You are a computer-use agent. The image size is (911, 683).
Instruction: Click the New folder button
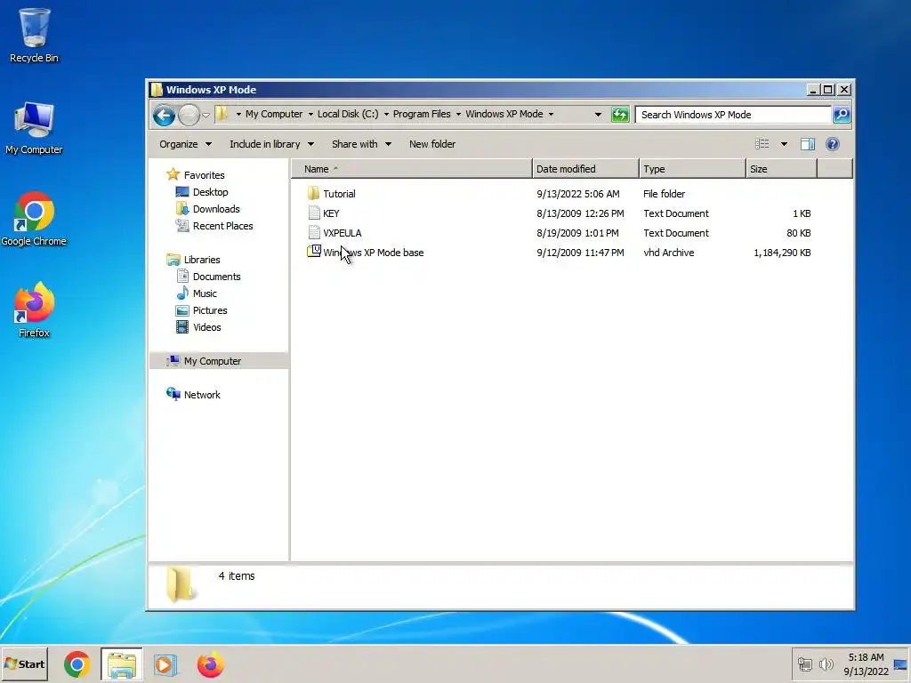coord(432,144)
